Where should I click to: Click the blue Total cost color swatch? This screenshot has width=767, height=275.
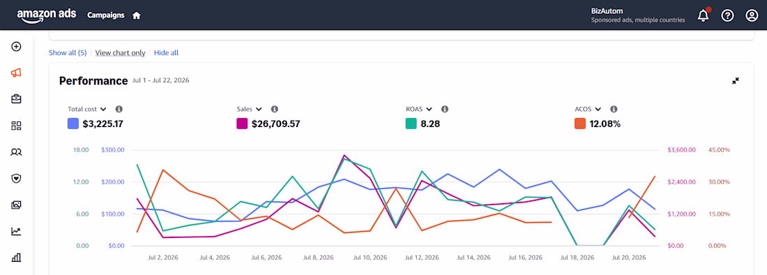pyautogui.click(x=73, y=124)
